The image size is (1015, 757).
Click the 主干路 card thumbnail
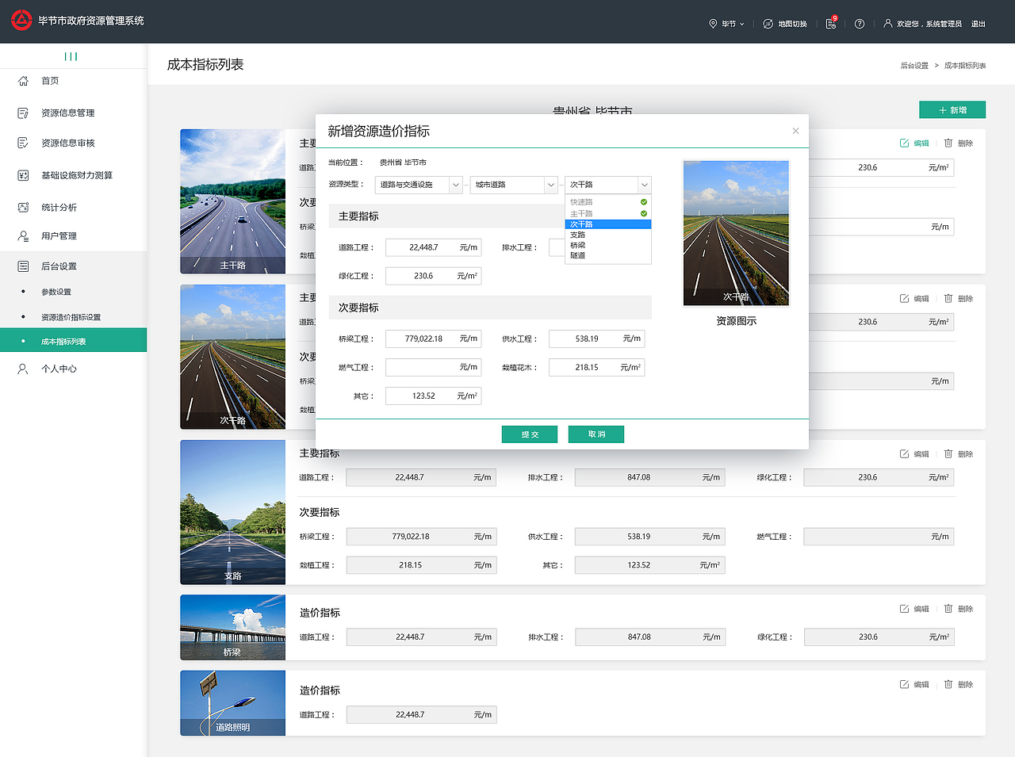pos(232,201)
